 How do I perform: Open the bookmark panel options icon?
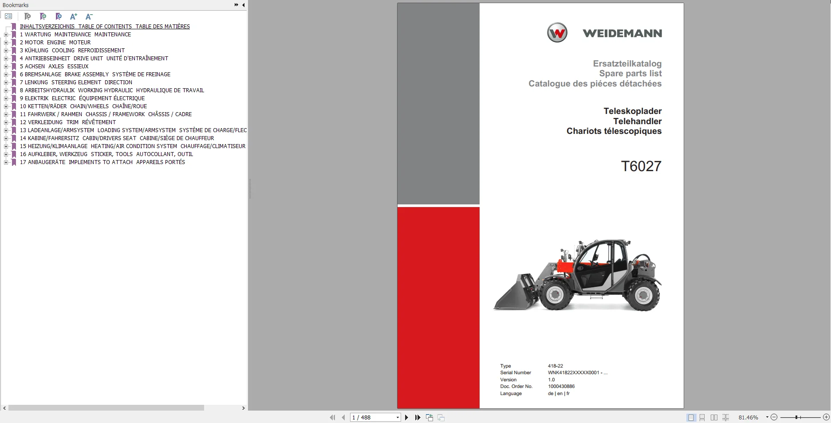[x=8, y=16]
